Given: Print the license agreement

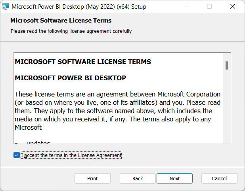Looking at the screenshot, I should 92,178.
